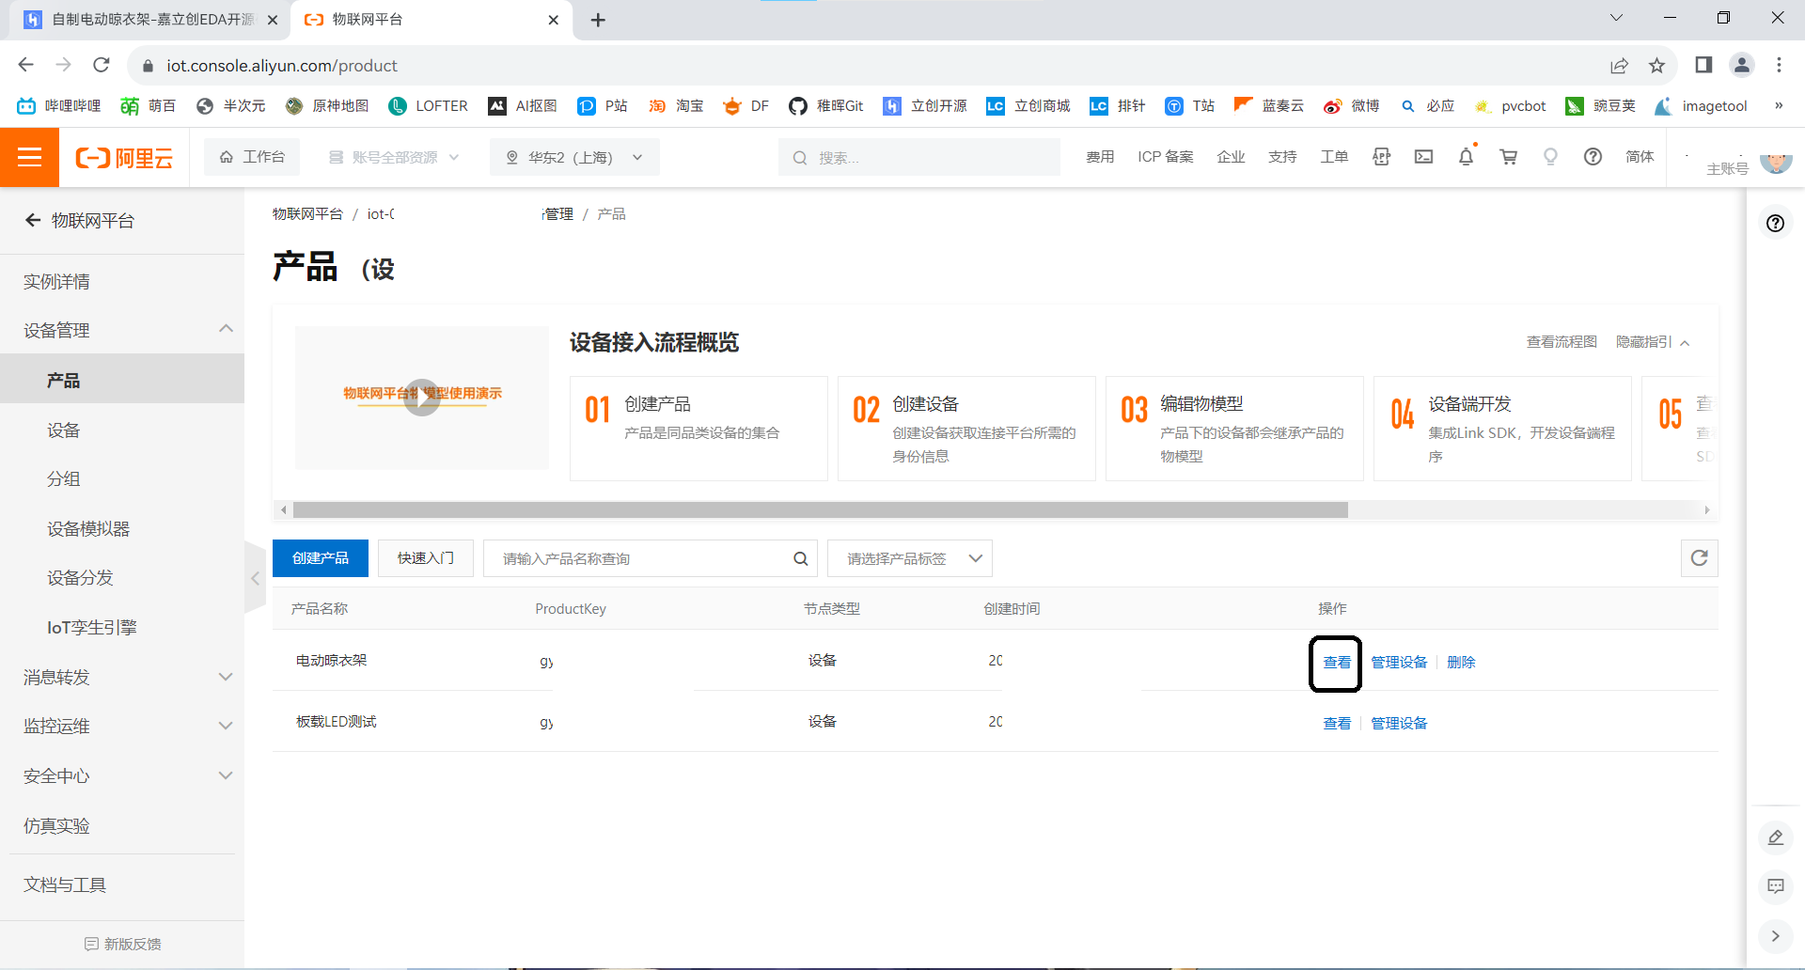Viewport: 1805px width, 970px height.
Task: Open the notification bell in header
Action: click(1466, 157)
